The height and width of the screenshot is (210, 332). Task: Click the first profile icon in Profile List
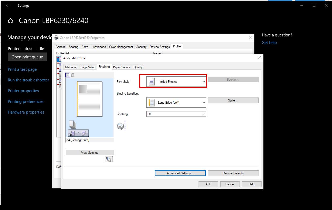(x=59, y=59)
